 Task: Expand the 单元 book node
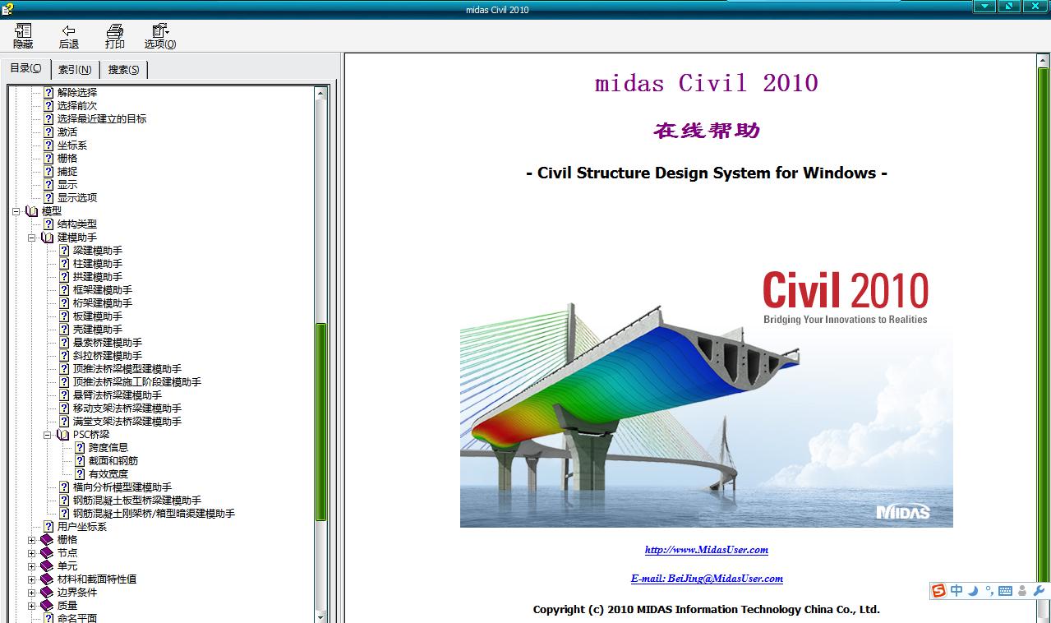tap(32, 566)
